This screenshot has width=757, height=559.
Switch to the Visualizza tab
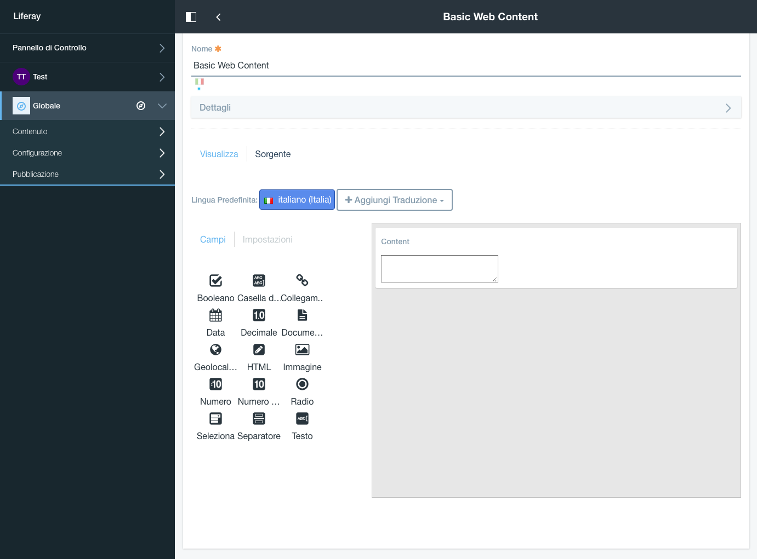(x=219, y=154)
